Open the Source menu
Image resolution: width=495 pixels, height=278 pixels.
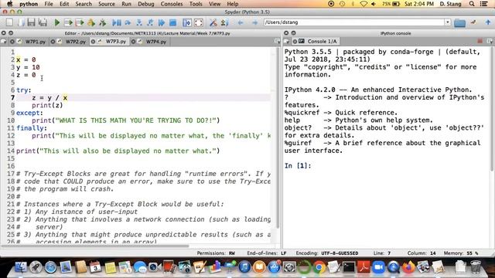pyautogui.click(x=107, y=4)
